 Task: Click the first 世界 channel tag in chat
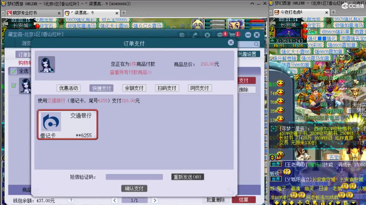tap(276, 165)
